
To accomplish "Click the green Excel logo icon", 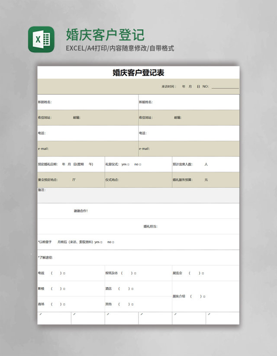I will tap(41, 39).
